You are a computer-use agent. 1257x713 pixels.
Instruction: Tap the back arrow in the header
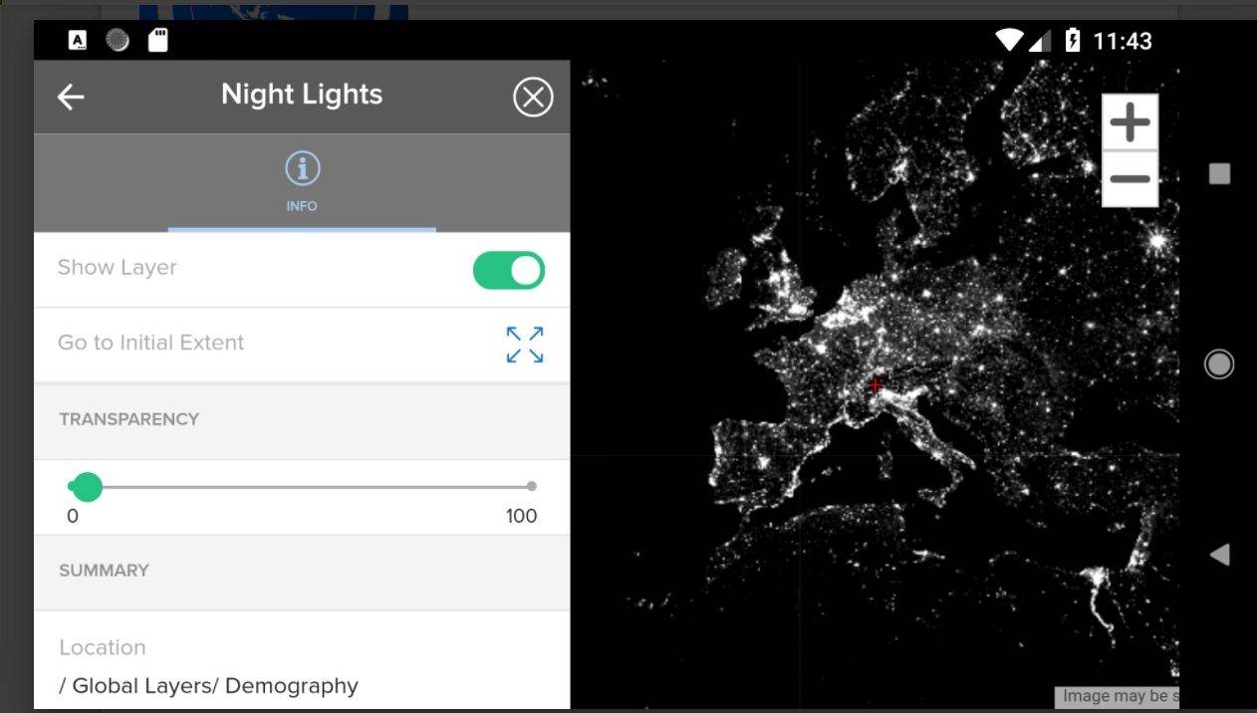[71, 97]
